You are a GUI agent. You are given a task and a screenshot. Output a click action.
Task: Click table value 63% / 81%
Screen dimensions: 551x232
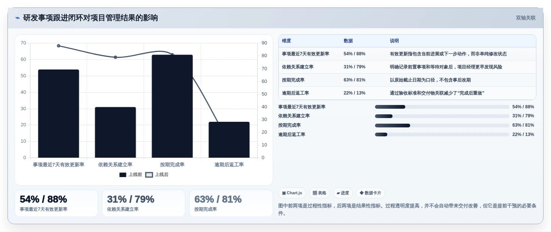[354, 80]
